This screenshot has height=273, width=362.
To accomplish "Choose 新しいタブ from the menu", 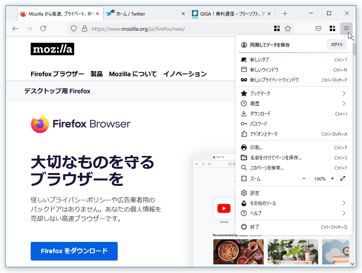I will [294, 59].
